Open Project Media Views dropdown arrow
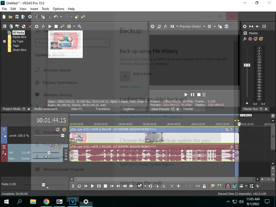Viewport: 276px width, 207px height. (x=74, y=26)
